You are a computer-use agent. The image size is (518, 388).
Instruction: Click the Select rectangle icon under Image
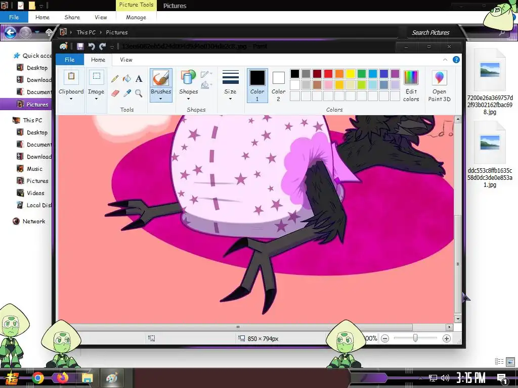click(x=97, y=77)
